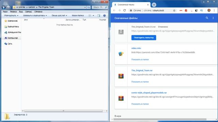The width and height of the screenshot is (218, 122).
Task: Open the video.mkv download link
Action: (x=136, y=48)
